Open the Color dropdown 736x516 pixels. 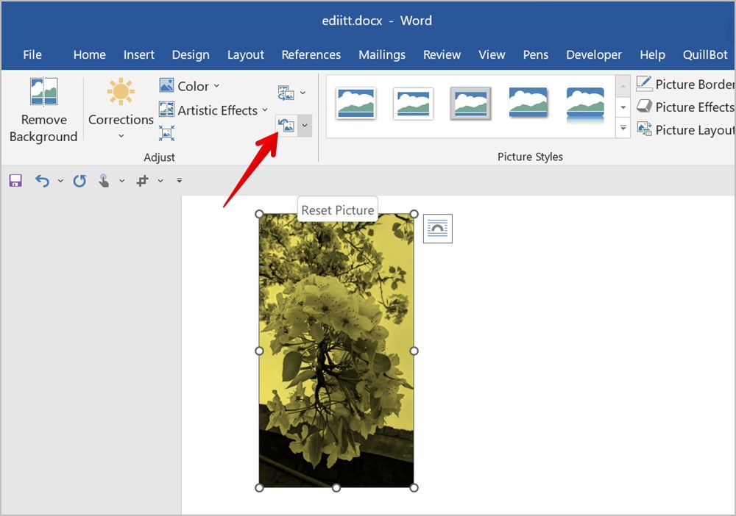(x=190, y=86)
